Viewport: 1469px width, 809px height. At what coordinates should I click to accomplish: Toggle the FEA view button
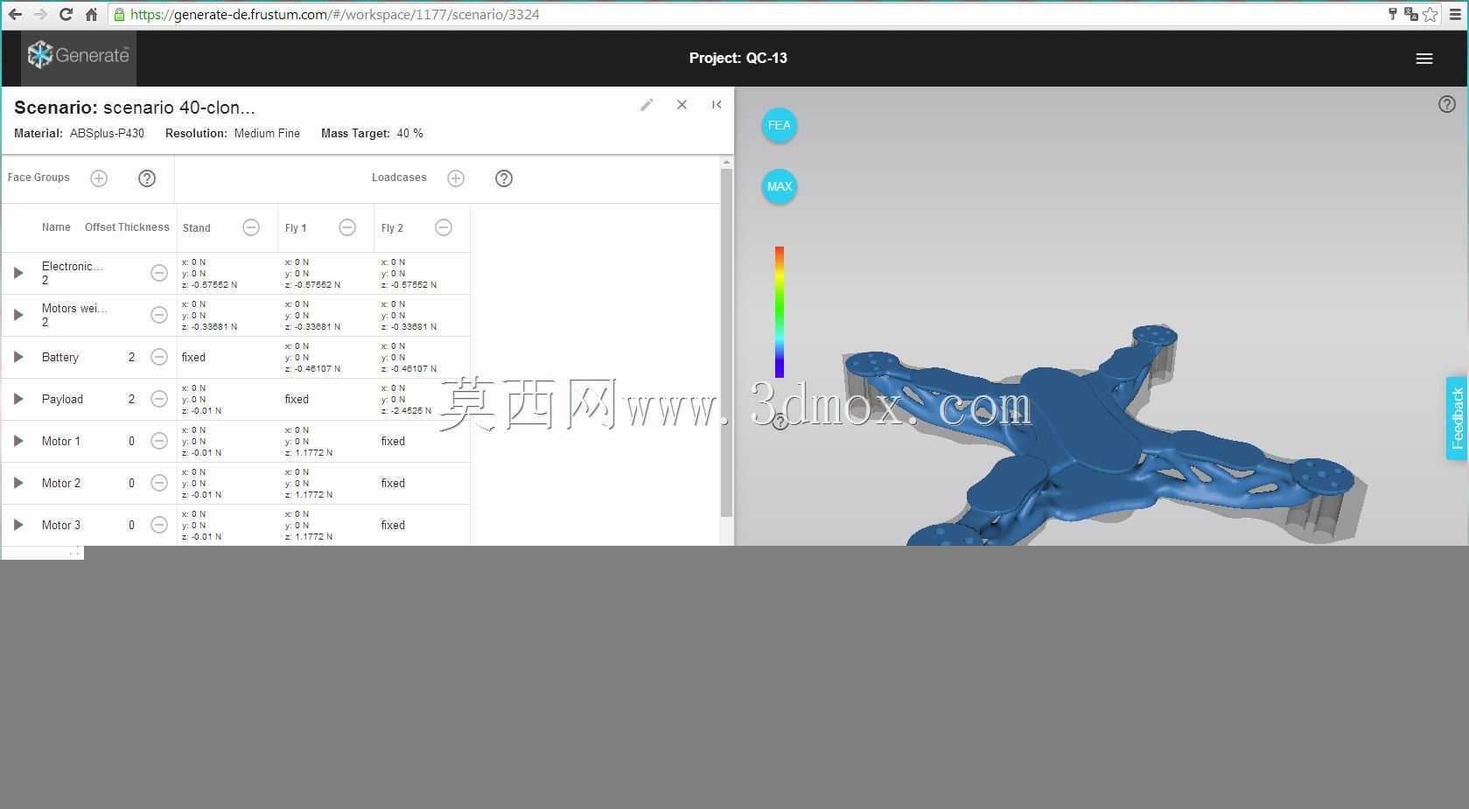pos(779,125)
